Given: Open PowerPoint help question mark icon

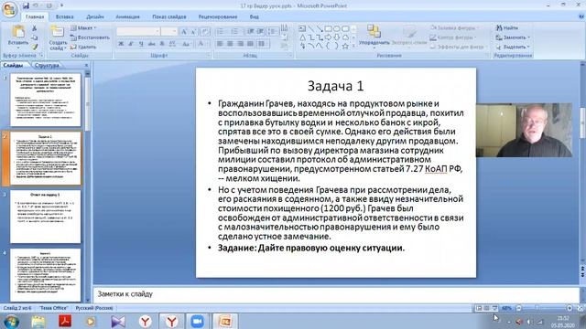Looking at the screenshot, I should (581, 16).
